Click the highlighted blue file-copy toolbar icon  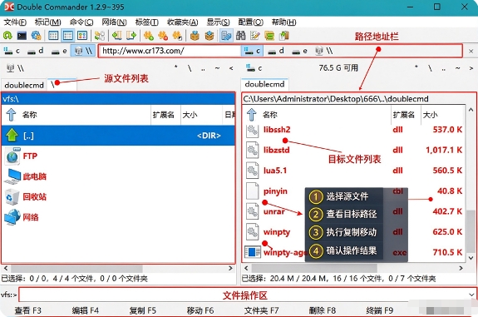pos(226,36)
